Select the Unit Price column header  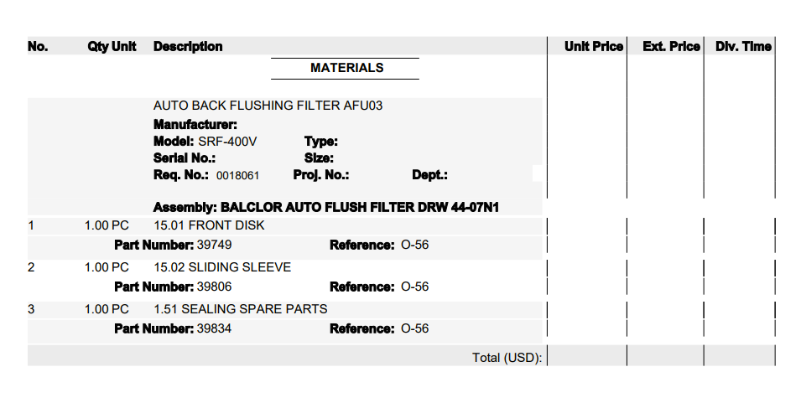point(593,46)
